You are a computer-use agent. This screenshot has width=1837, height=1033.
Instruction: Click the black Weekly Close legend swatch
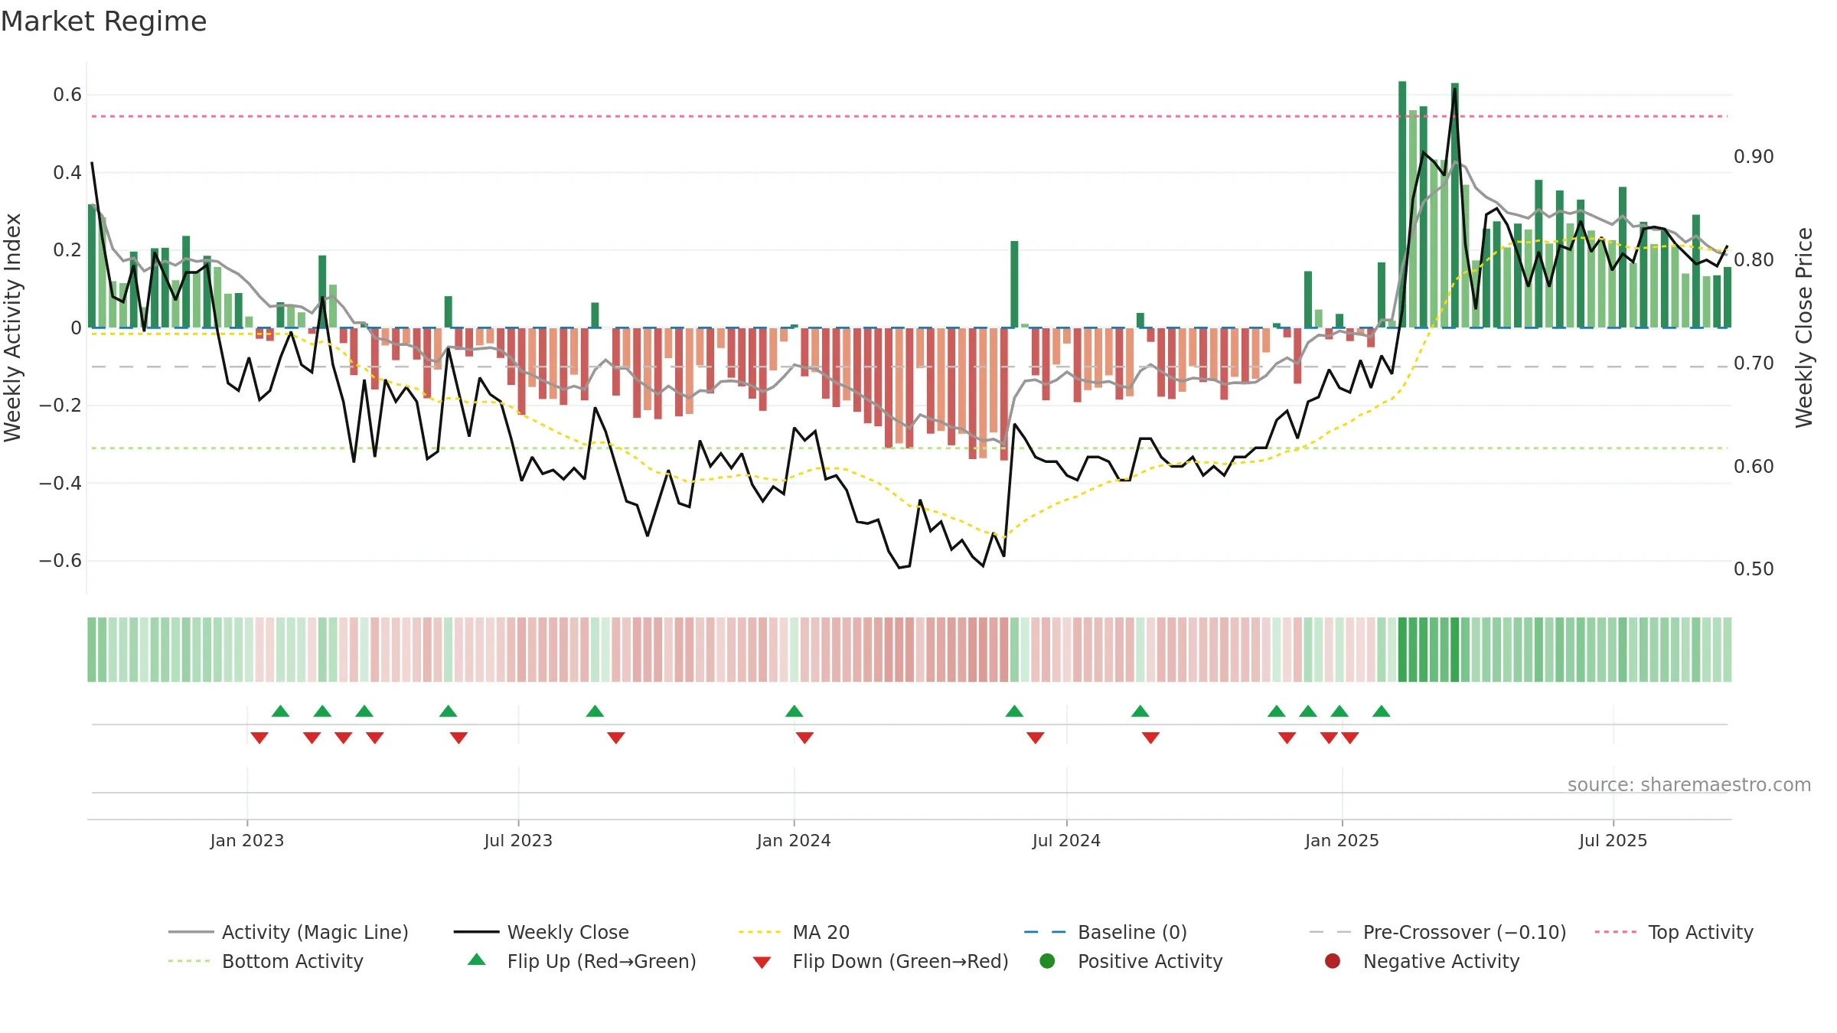(x=476, y=932)
